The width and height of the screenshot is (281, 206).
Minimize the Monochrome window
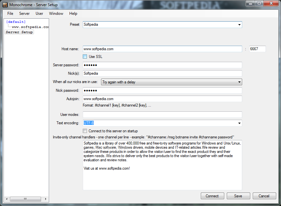pos(251,4)
